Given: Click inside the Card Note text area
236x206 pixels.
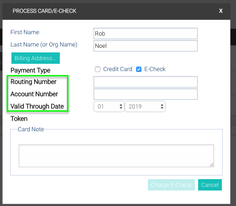Looking at the screenshot, I should [x=116, y=156].
